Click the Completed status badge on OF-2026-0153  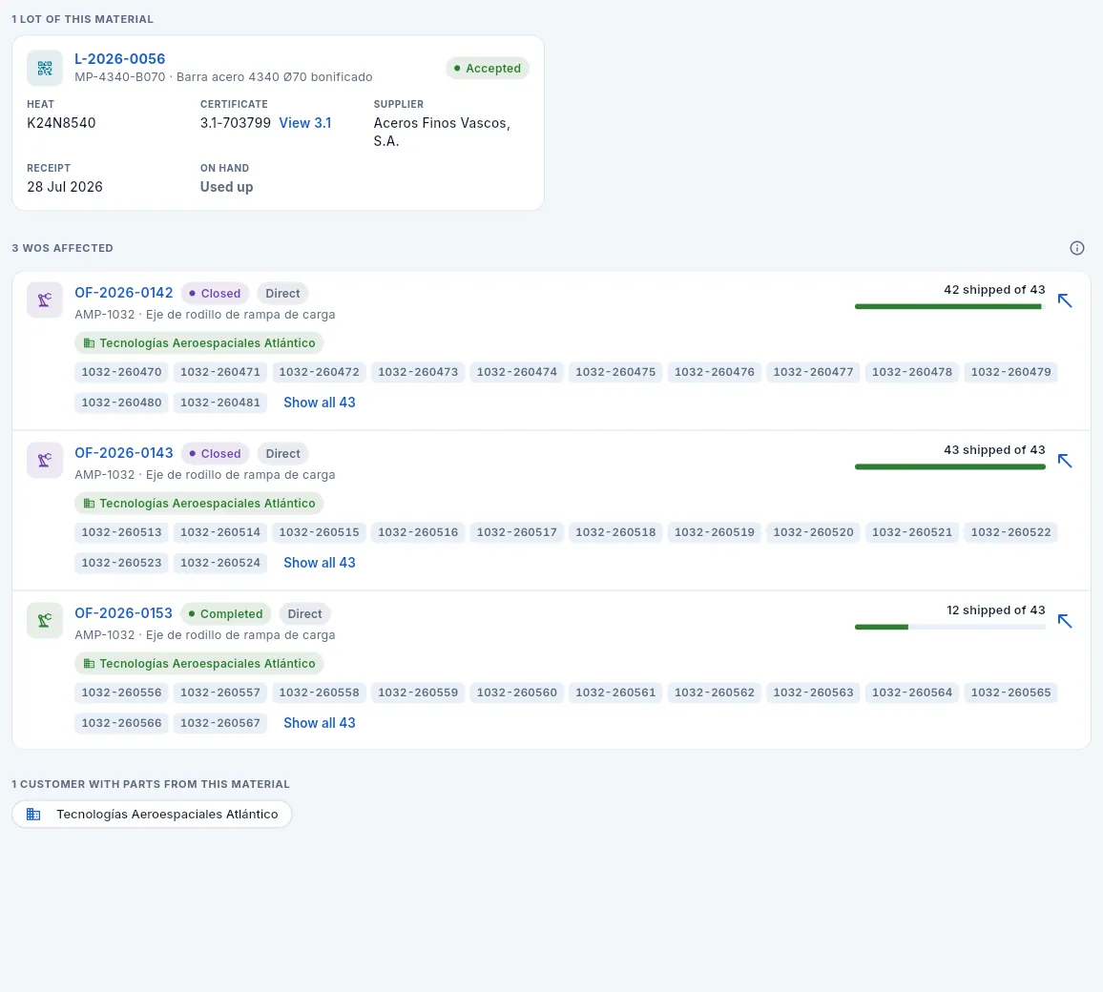[x=226, y=613]
